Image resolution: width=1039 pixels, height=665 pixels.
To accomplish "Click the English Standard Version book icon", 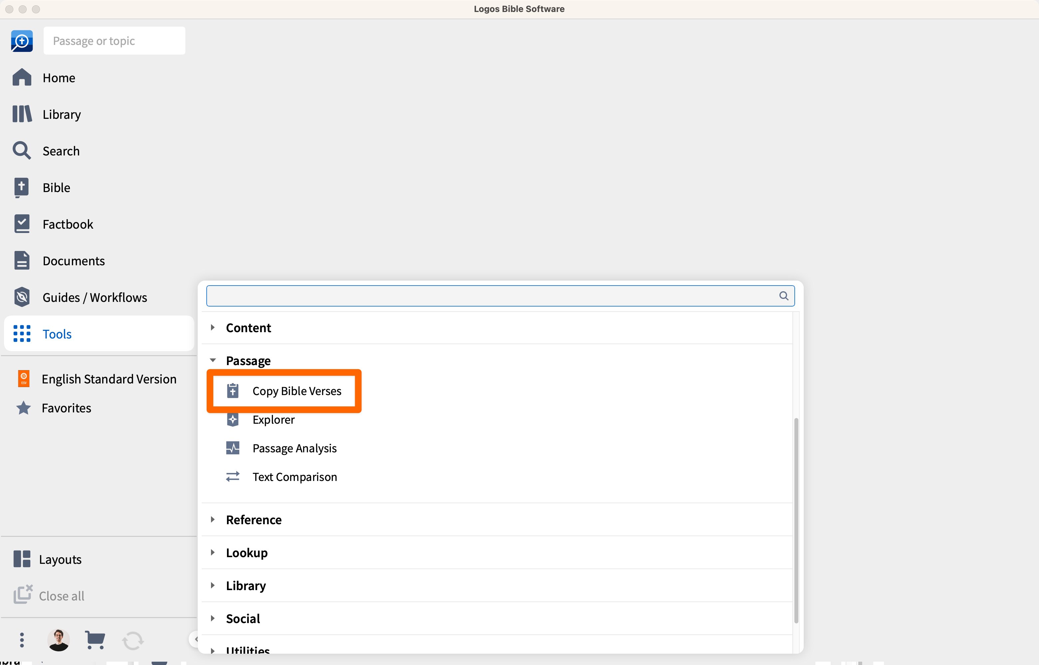I will (x=24, y=379).
